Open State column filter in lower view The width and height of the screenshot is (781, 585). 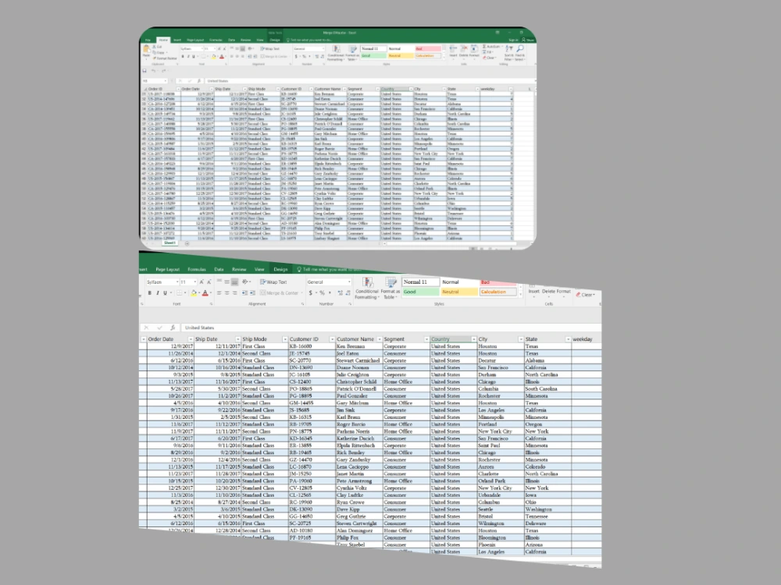tap(567, 339)
